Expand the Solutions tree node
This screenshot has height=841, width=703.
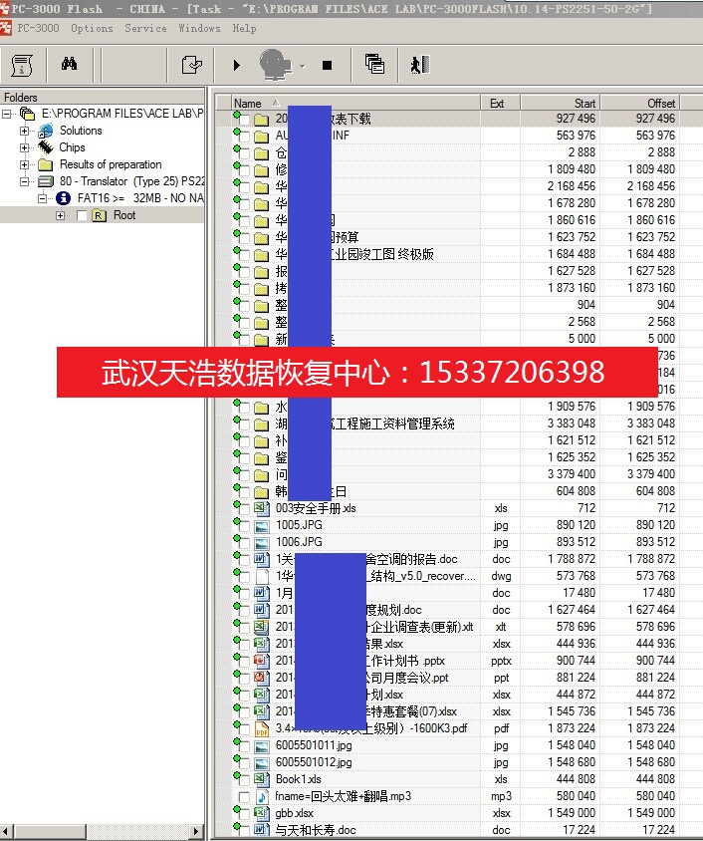25,131
